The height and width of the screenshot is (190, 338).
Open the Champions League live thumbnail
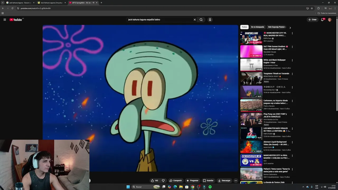[251, 38]
